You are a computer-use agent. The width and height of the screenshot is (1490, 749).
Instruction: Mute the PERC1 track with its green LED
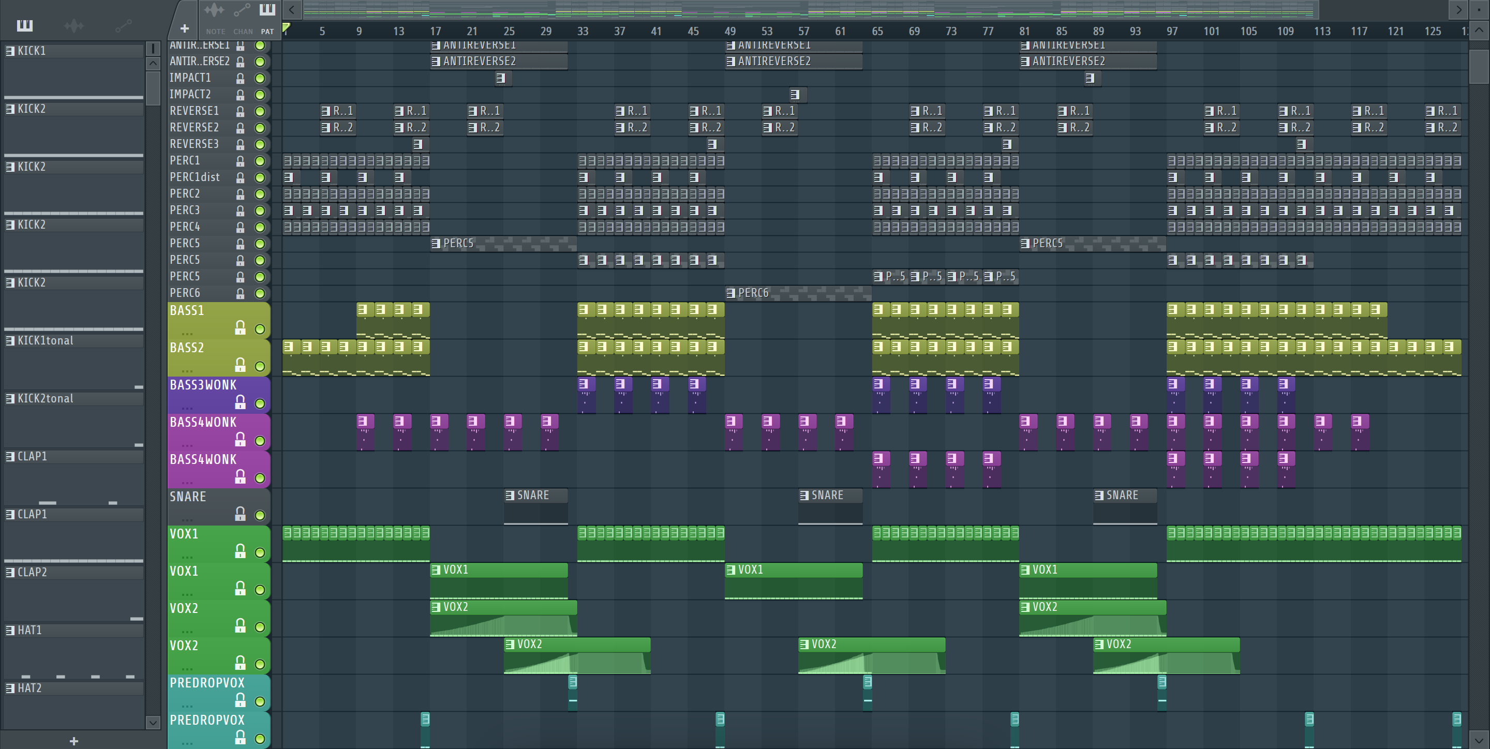click(x=260, y=161)
